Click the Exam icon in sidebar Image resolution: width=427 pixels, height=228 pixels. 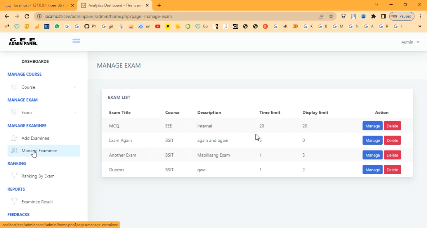click(x=14, y=113)
